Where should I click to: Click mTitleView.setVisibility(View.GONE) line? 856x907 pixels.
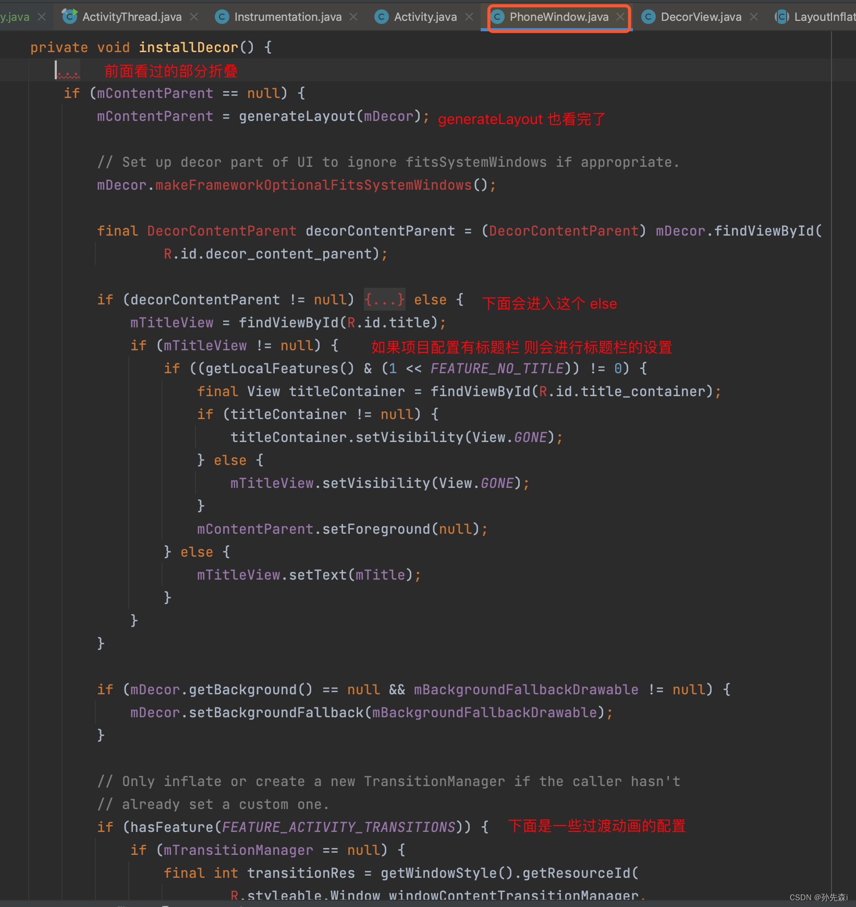pos(380,483)
